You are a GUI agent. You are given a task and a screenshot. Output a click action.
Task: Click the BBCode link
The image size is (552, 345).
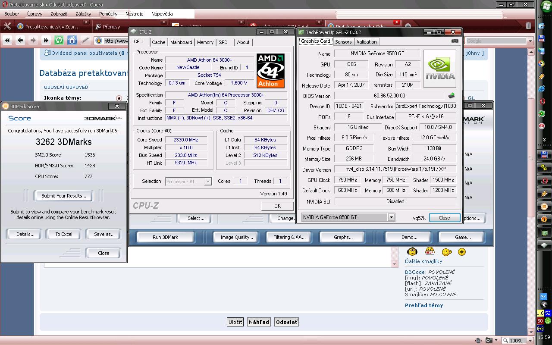pyautogui.click(x=415, y=272)
